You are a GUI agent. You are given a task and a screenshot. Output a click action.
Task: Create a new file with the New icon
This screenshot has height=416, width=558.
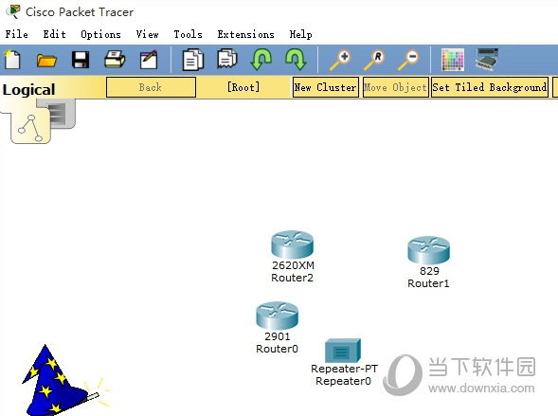12,60
